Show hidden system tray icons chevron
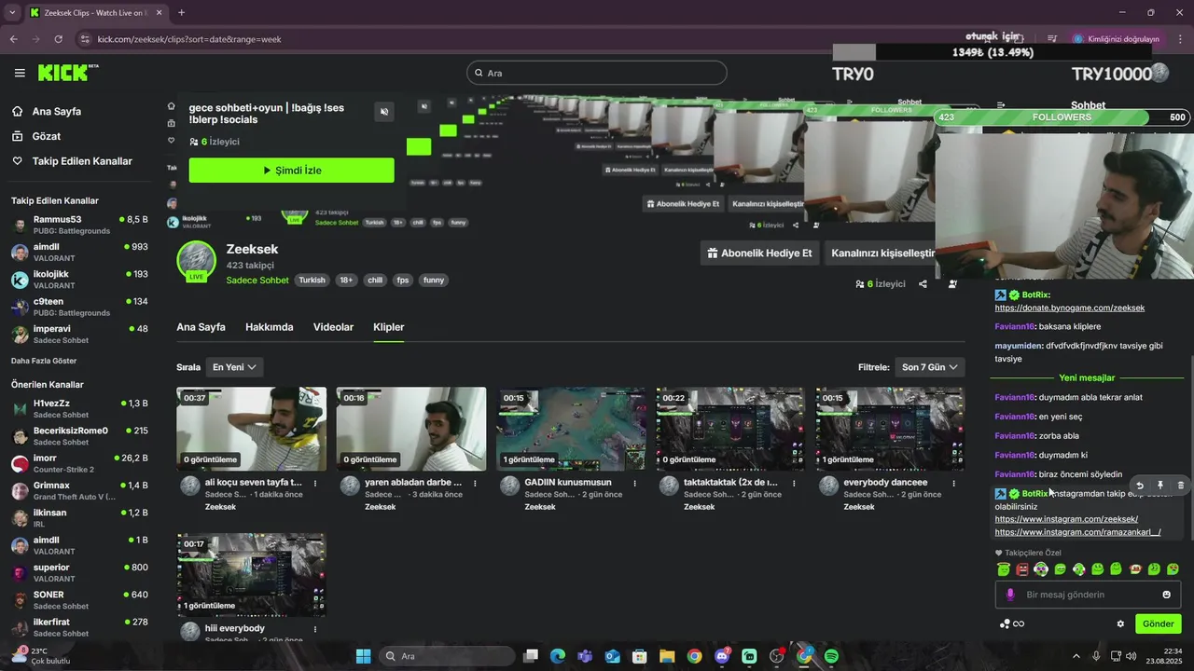 (1076, 656)
